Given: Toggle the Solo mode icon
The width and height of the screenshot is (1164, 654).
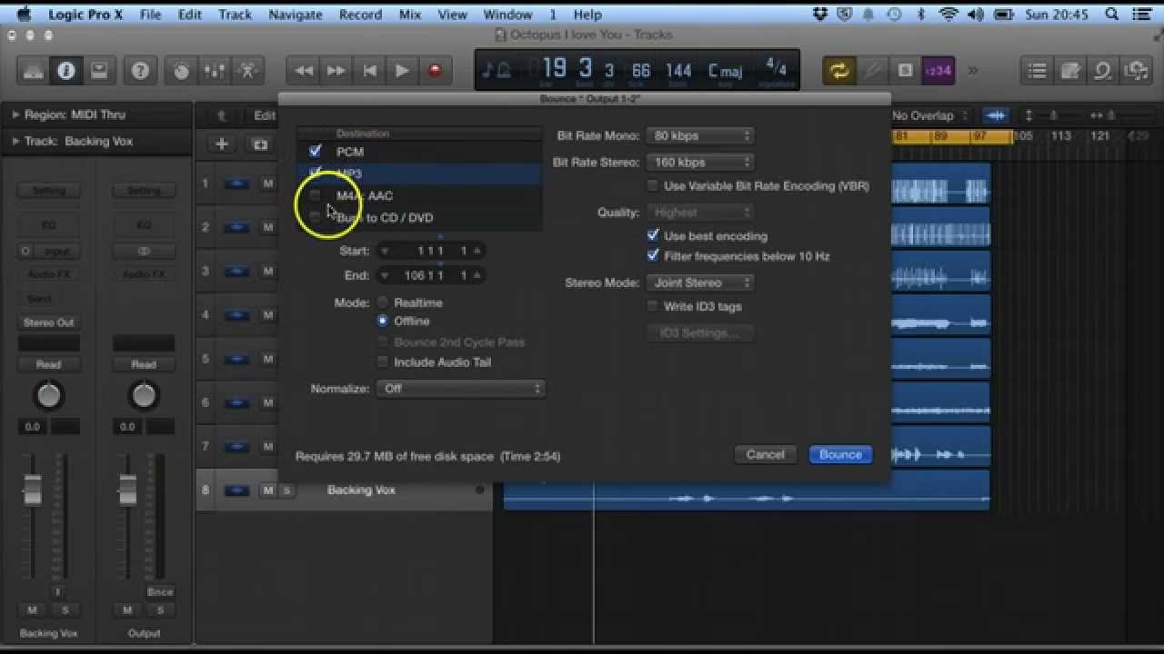Looking at the screenshot, I should 905,70.
